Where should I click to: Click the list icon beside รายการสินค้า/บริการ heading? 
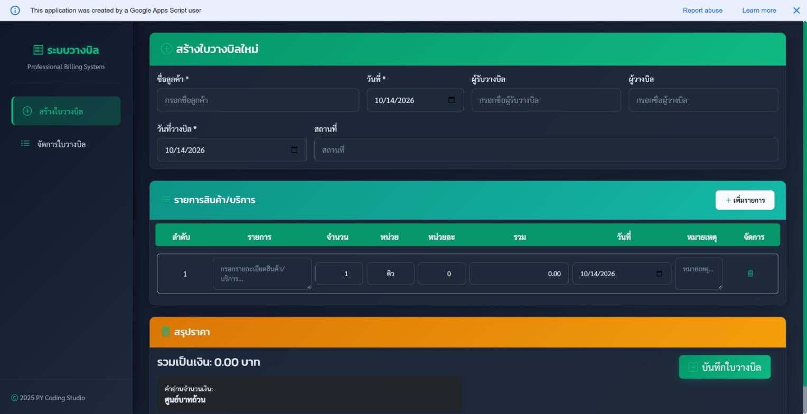point(166,200)
